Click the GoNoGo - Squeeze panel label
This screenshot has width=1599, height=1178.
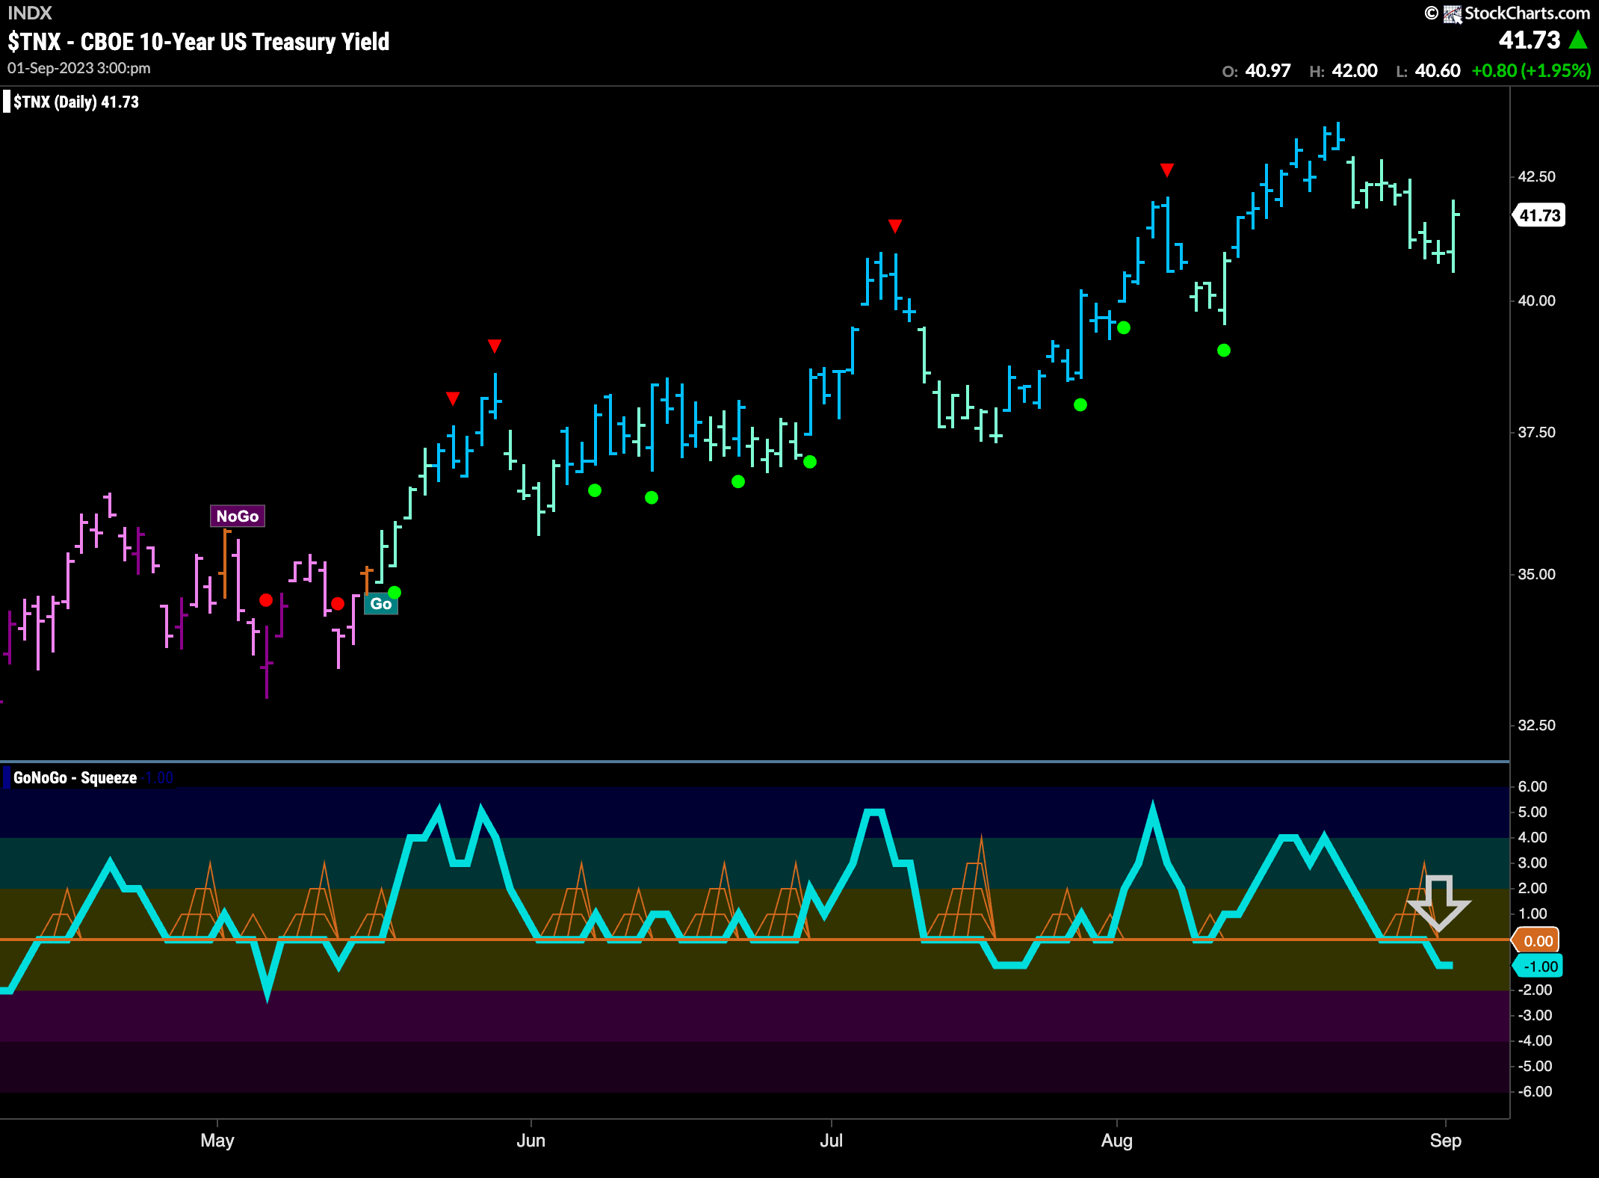75,777
